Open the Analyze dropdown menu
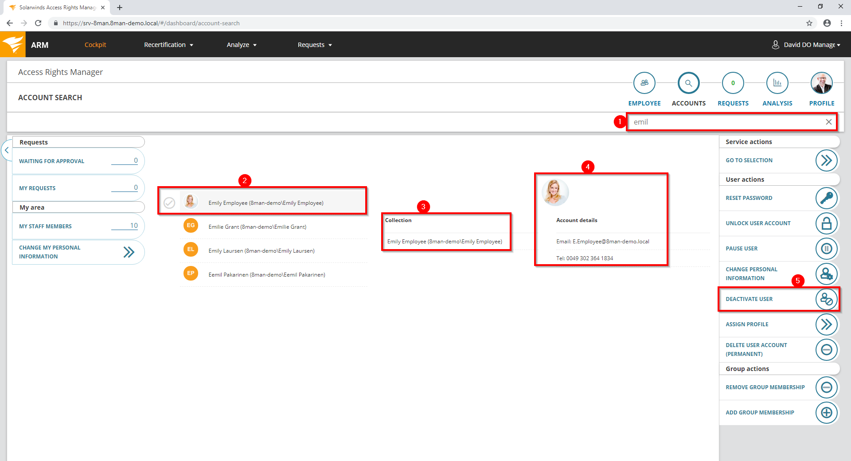The width and height of the screenshot is (851, 461). (242, 45)
